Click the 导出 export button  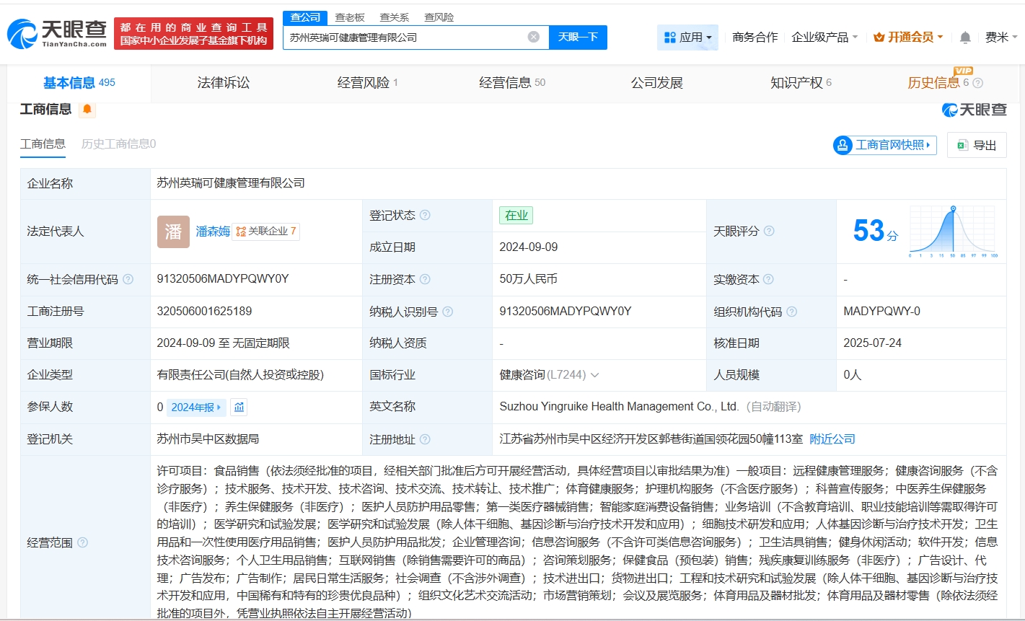click(977, 145)
